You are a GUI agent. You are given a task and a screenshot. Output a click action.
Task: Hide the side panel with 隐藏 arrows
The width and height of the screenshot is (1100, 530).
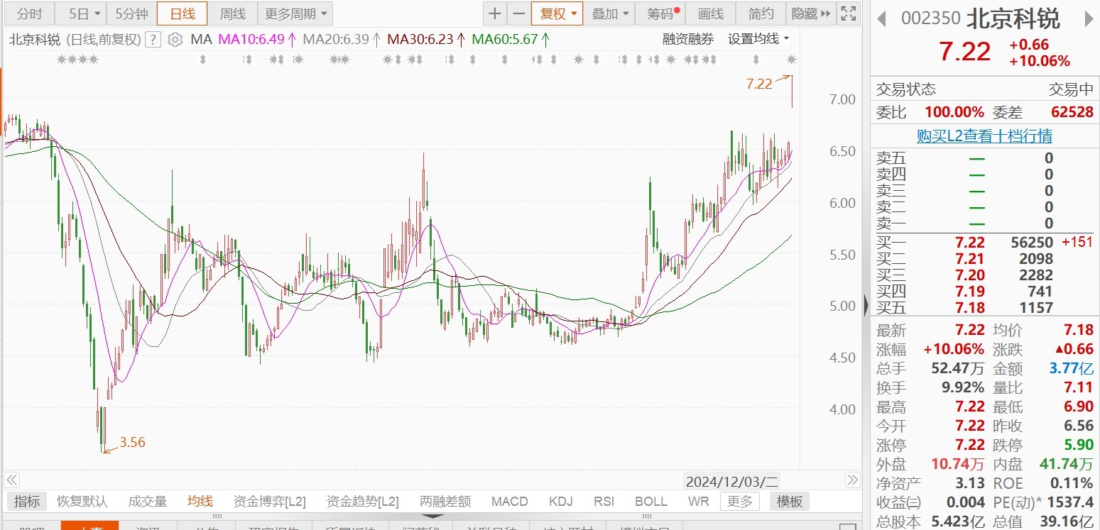click(811, 13)
